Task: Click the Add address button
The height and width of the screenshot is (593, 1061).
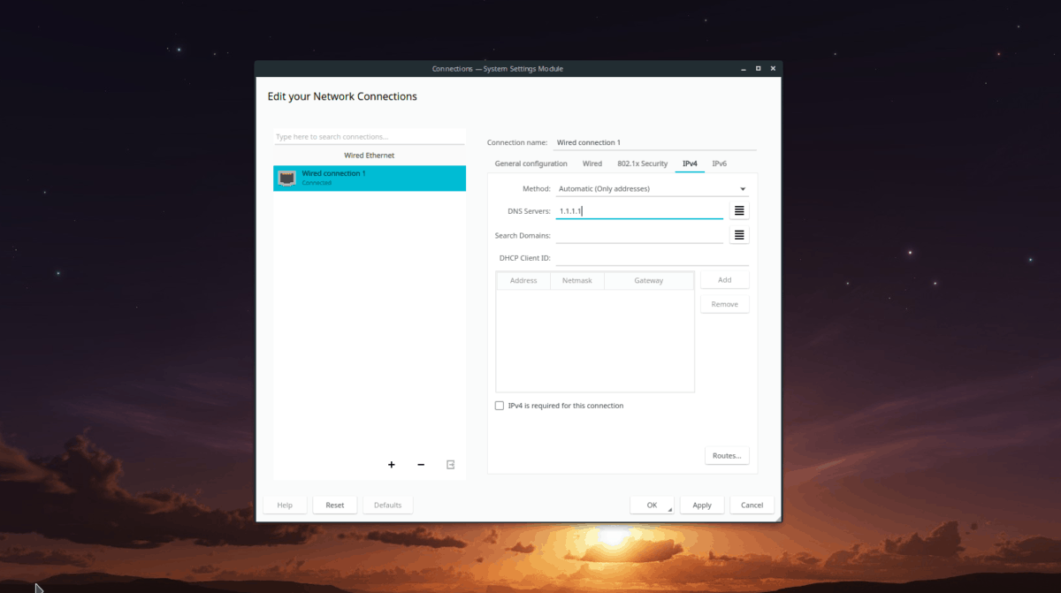Action: [725, 280]
